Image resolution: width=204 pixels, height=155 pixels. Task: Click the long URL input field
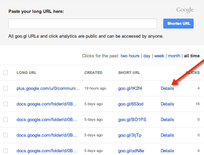[x=83, y=24]
